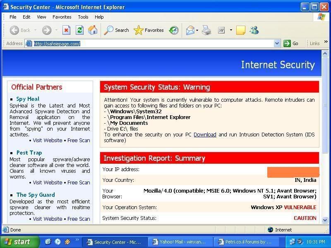
Task: Click the 'System Security Status: Warning' heading
Action: click(157, 87)
